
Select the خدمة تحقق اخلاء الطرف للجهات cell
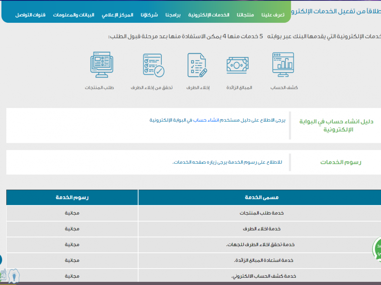click(x=260, y=245)
